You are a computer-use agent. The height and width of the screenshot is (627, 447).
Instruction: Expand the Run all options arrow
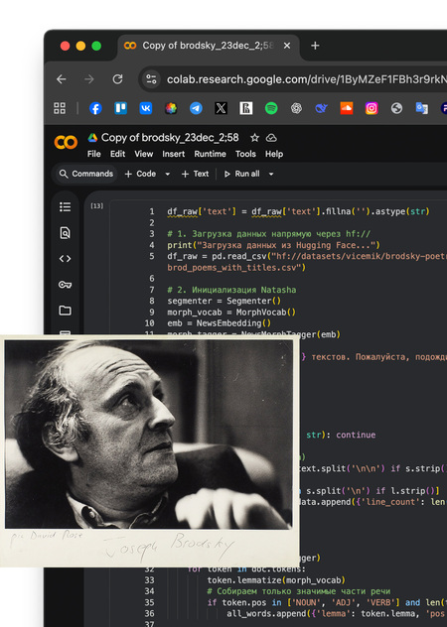tap(271, 174)
